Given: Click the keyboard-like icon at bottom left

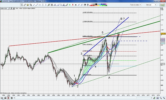Looking at the screenshot, I should tap(2, 98).
